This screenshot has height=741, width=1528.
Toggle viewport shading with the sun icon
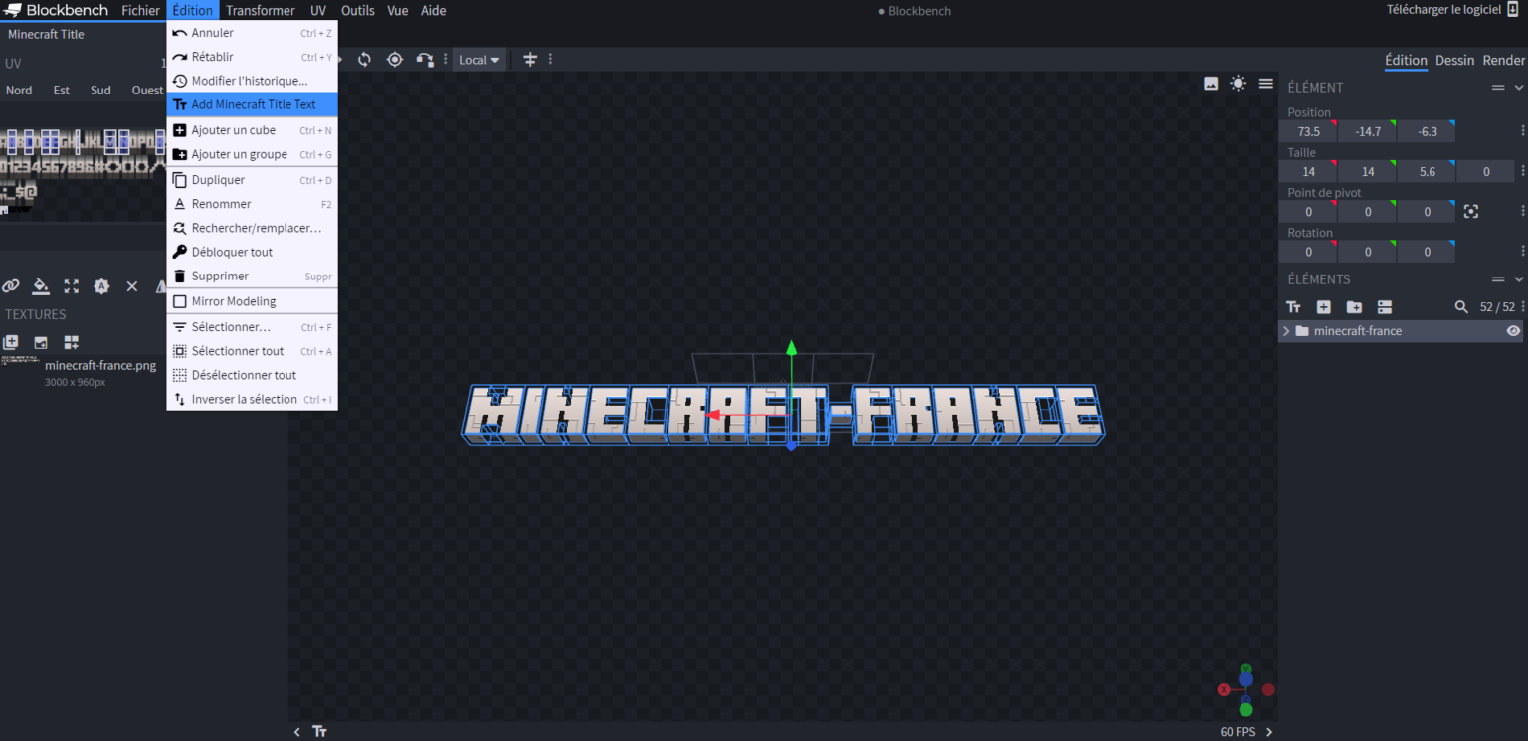click(x=1238, y=84)
